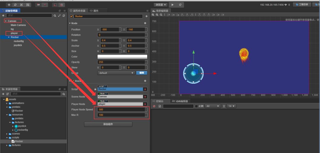Open the console All filter dropdown

(x=213, y=106)
